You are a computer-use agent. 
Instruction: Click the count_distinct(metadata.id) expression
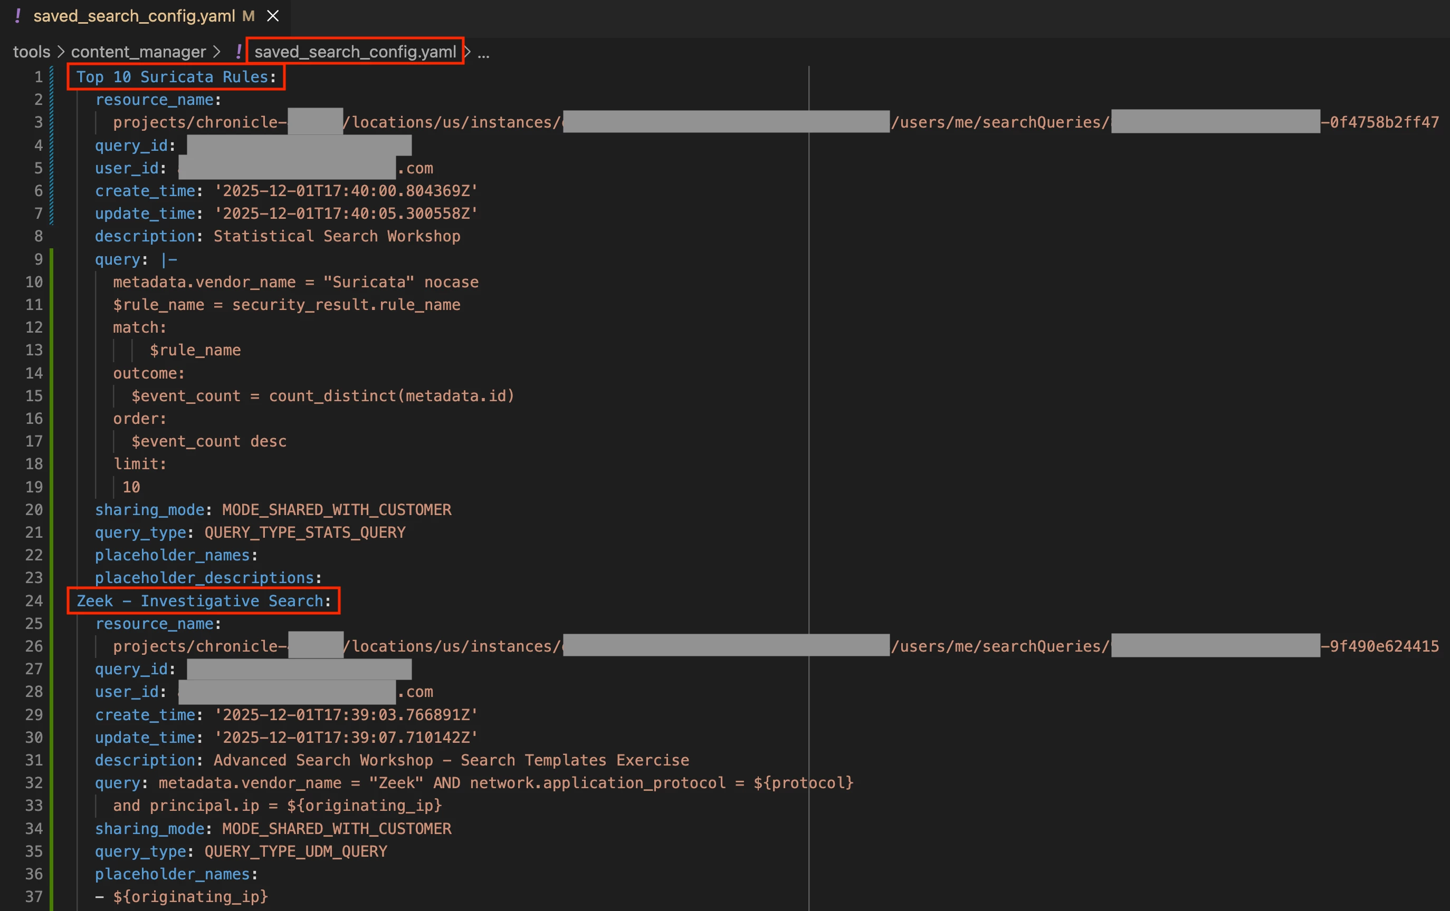tap(392, 396)
